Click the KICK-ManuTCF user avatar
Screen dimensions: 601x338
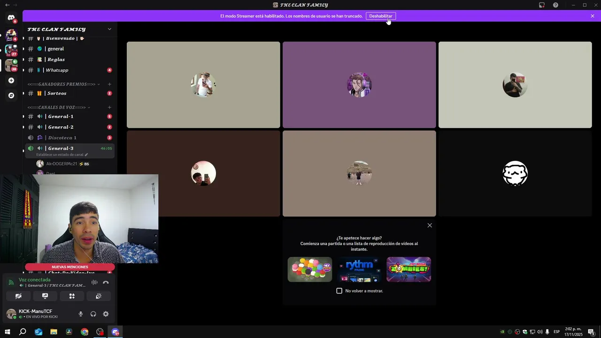(x=11, y=314)
